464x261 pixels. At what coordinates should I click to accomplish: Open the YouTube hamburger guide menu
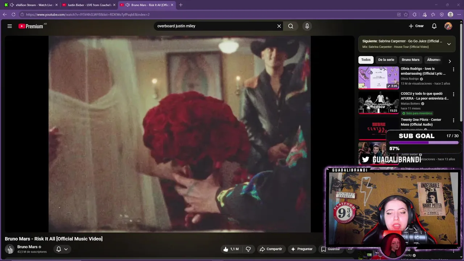pos(10,26)
